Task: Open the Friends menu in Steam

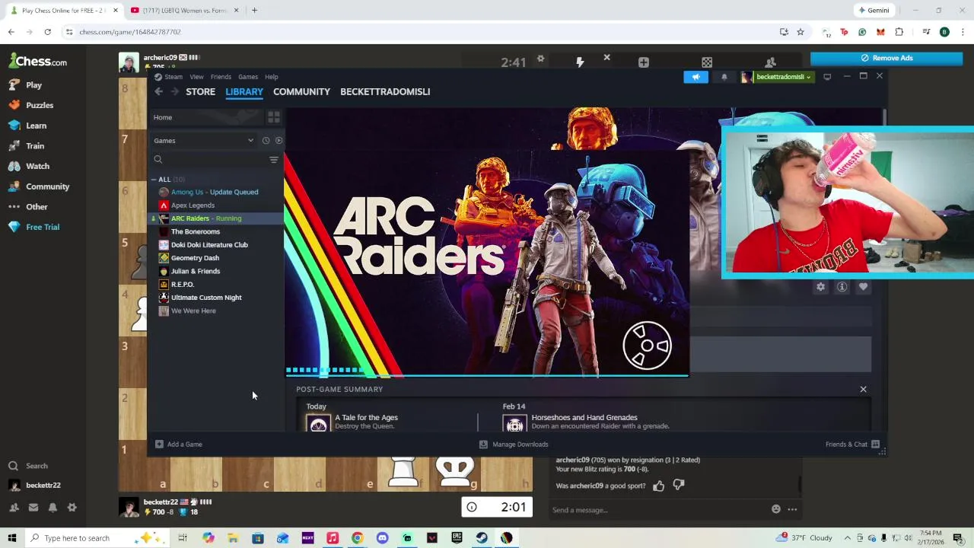Action: tap(221, 77)
